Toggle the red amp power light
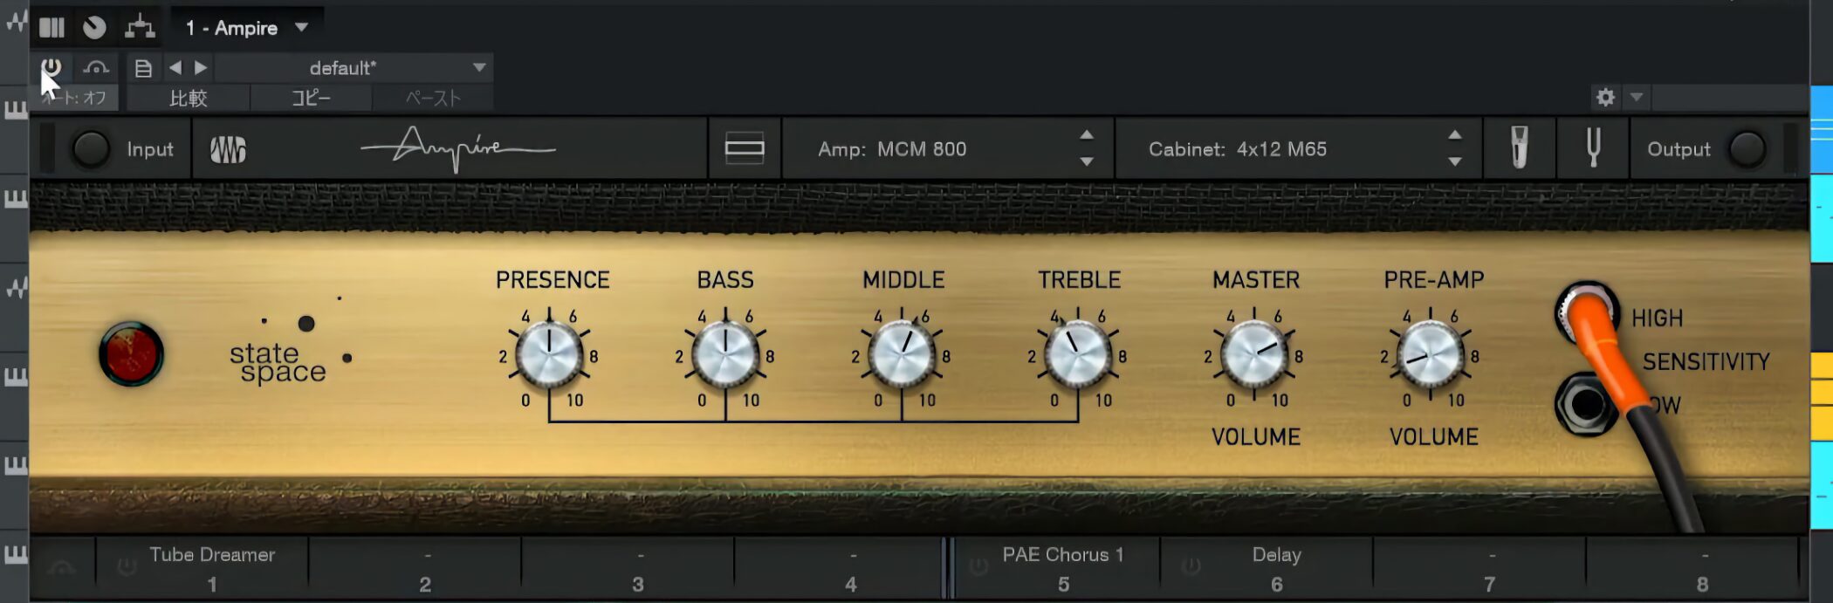This screenshot has height=603, width=1833. [131, 354]
